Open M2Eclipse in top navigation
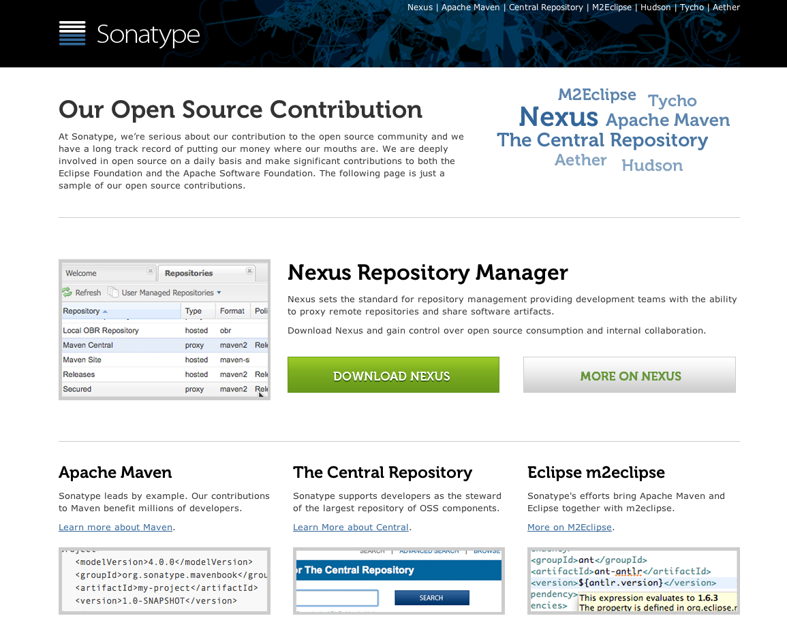The width and height of the screenshot is (787, 631). coord(611,7)
